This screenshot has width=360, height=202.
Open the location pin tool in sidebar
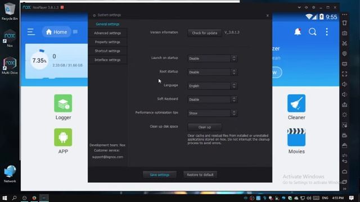(344, 54)
